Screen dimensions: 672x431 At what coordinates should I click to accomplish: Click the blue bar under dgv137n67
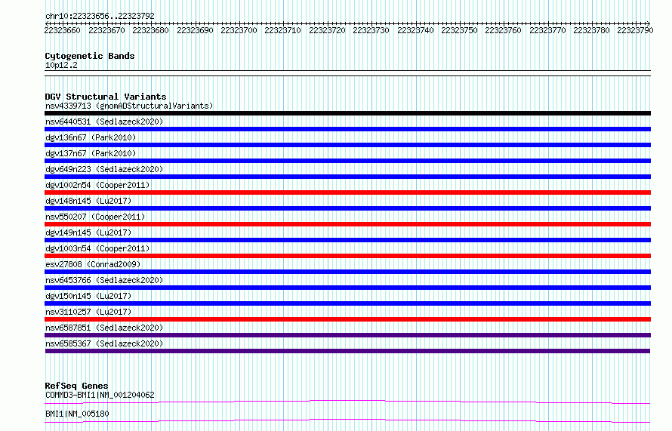(x=347, y=161)
